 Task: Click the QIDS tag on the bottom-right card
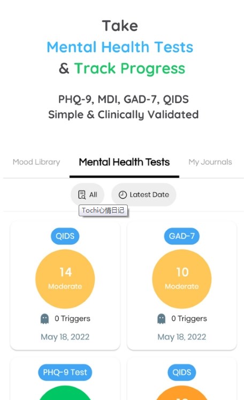[182, 372]
